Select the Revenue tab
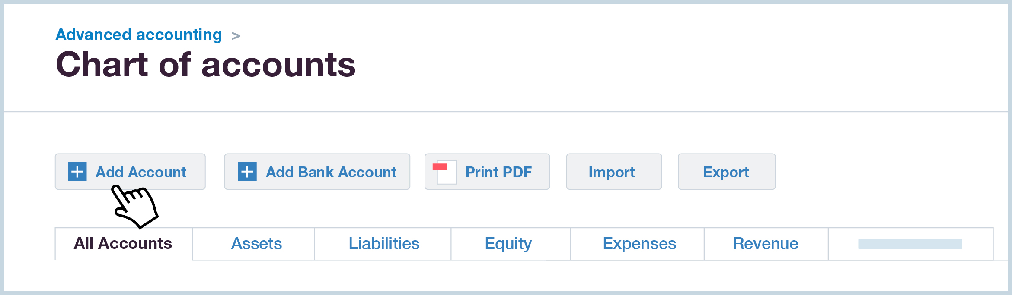Image resolution: width=1012 pixels, height=295 pixels. point(765,243)
